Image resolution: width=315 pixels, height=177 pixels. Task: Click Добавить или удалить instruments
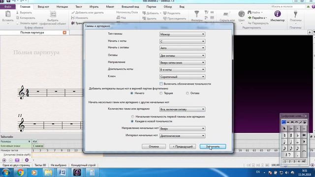88,12
